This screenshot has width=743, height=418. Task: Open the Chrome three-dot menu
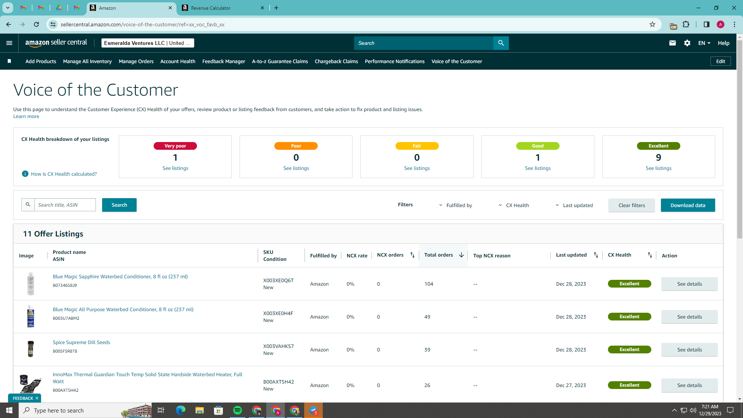click(734, 24)
